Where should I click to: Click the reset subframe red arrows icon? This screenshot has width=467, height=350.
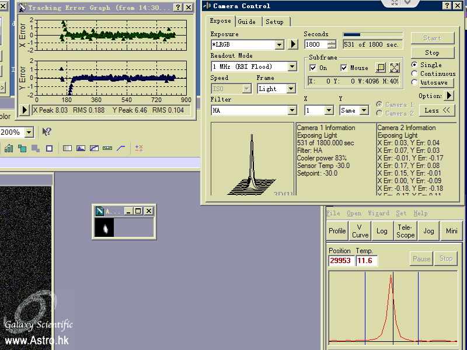tap(395, 68)
